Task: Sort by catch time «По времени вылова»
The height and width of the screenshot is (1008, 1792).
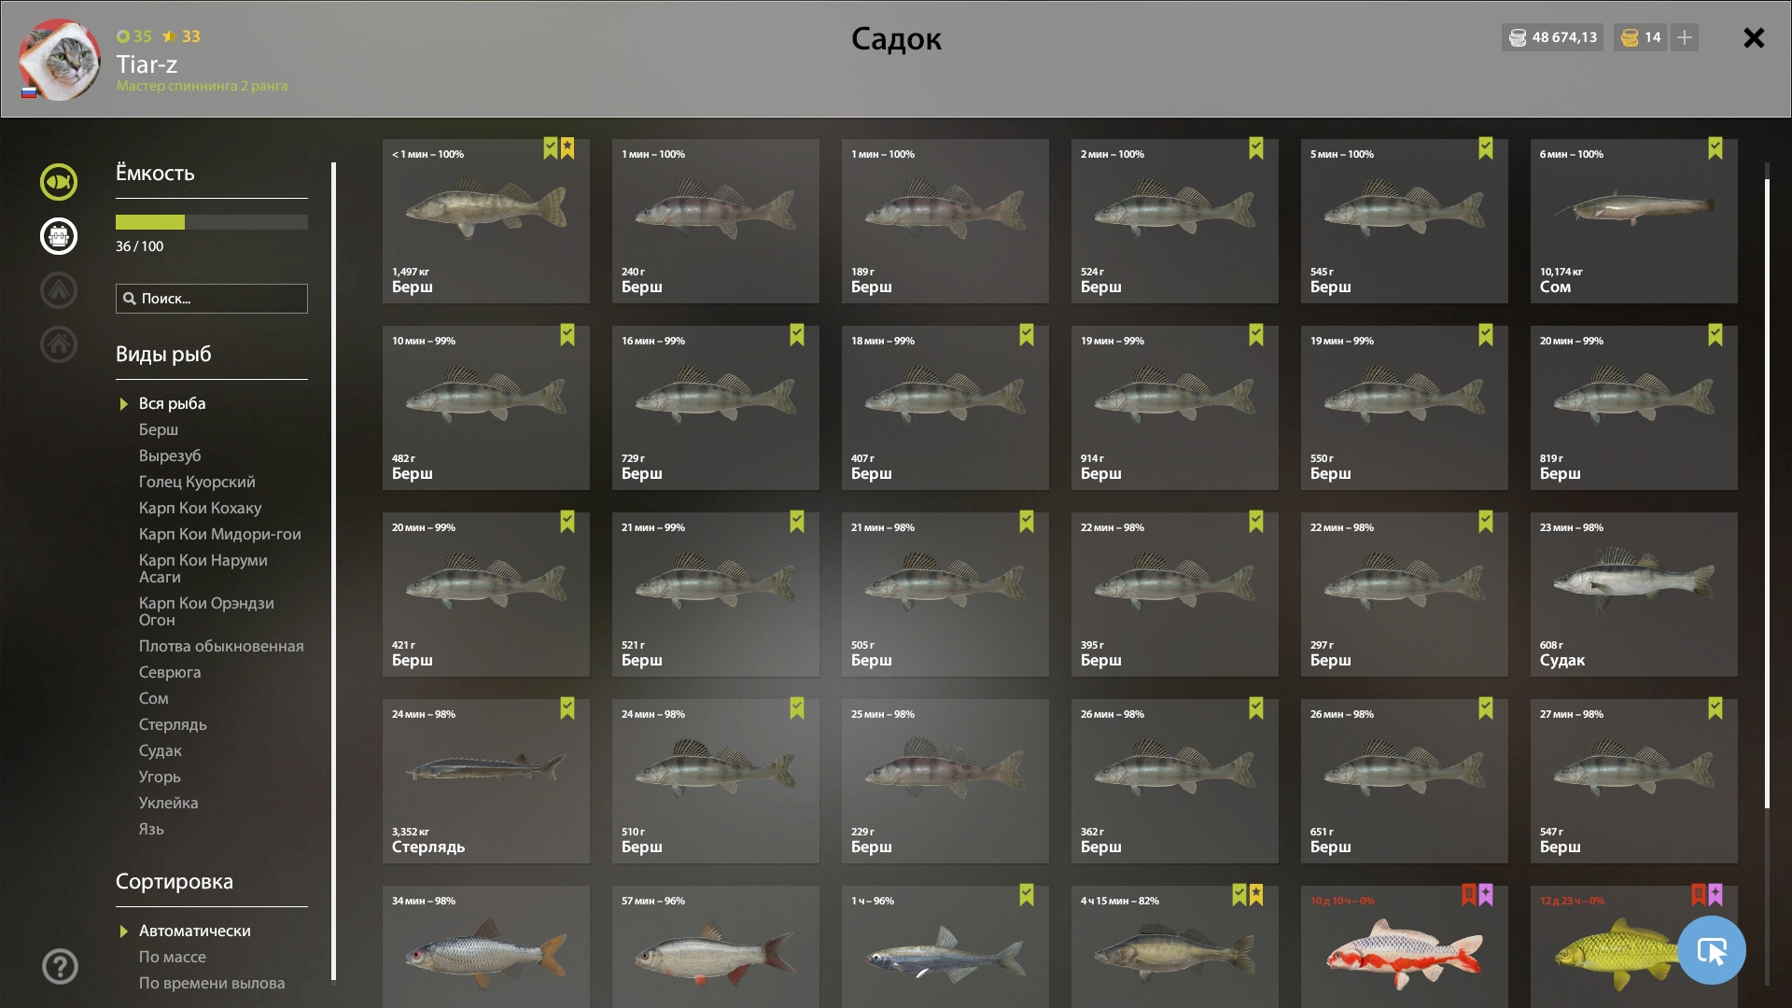Action: point(212,983)
